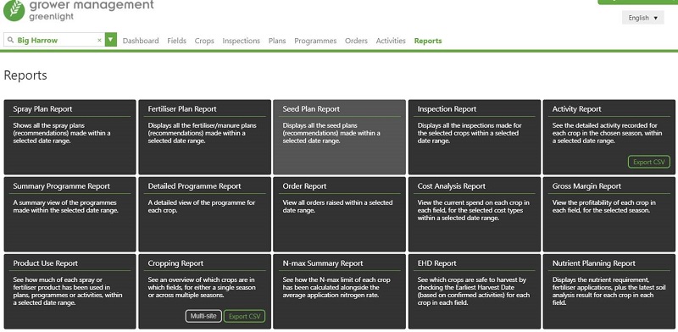This screenshot has height=332, width=678.
Task: Export CSV from the Activity Report
Action: point(649,162)
